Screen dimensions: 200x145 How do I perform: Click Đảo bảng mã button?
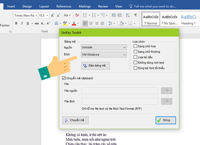95,66
